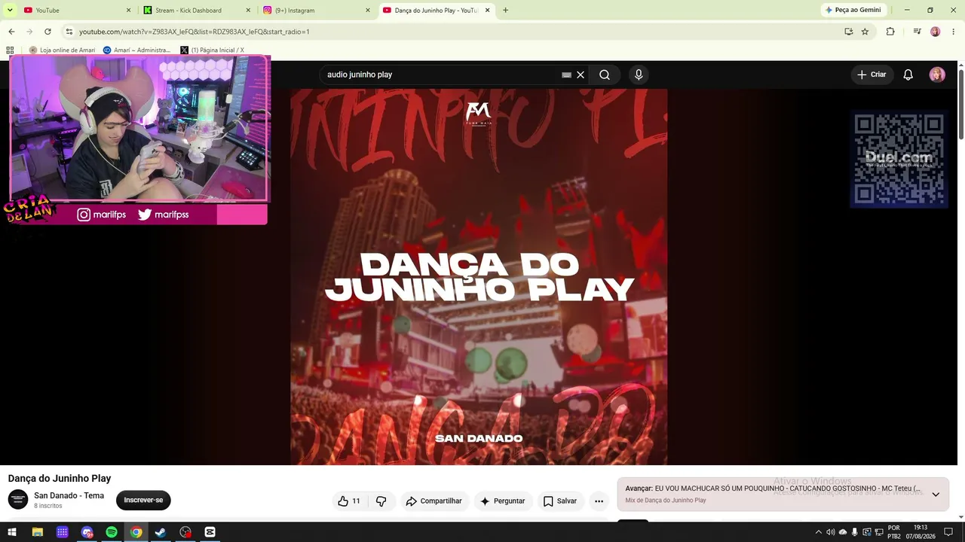Open the Loja online de Amari bookmark

[x=62, y=50]
